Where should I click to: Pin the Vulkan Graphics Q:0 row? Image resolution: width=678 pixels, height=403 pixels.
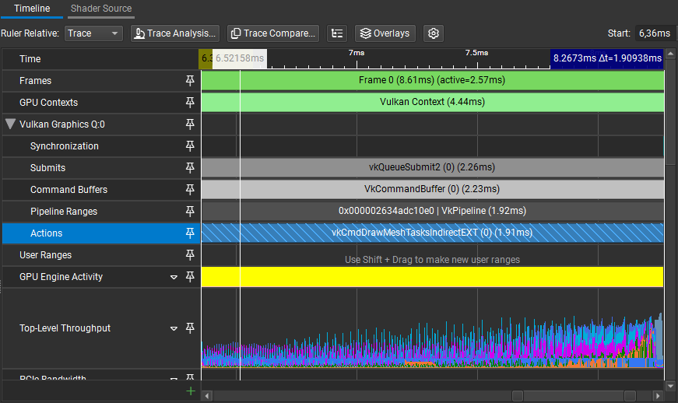190,124
